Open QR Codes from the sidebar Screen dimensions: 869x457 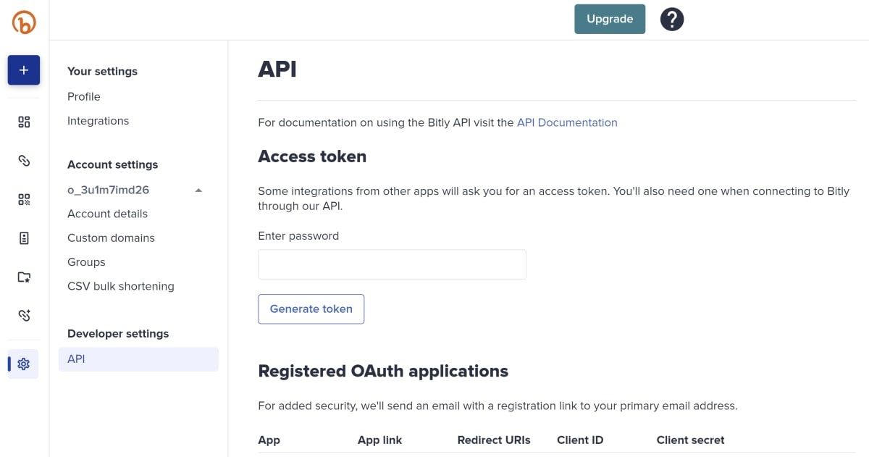(23, 199)
